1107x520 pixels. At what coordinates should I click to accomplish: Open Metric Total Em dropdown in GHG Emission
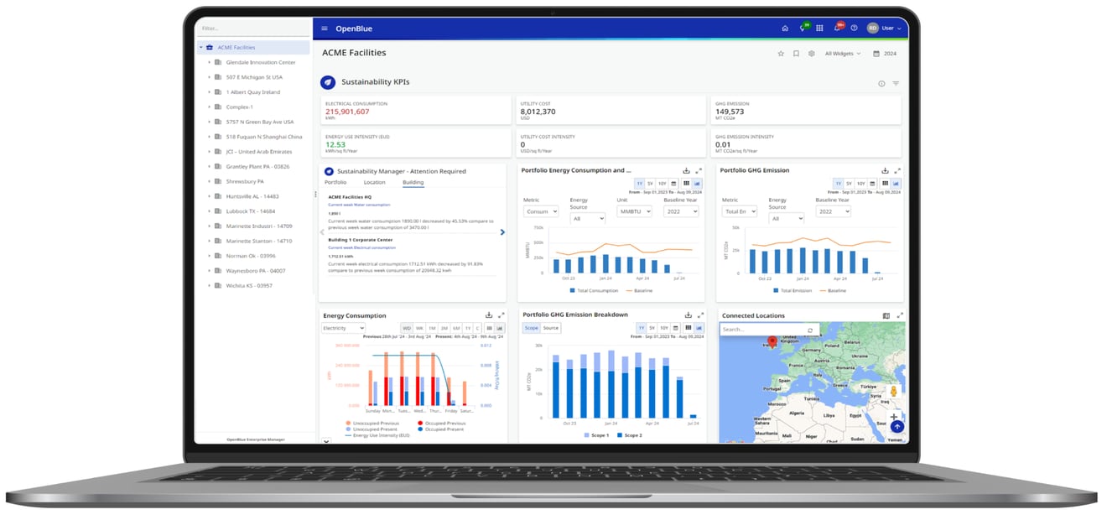coord(740,211)
